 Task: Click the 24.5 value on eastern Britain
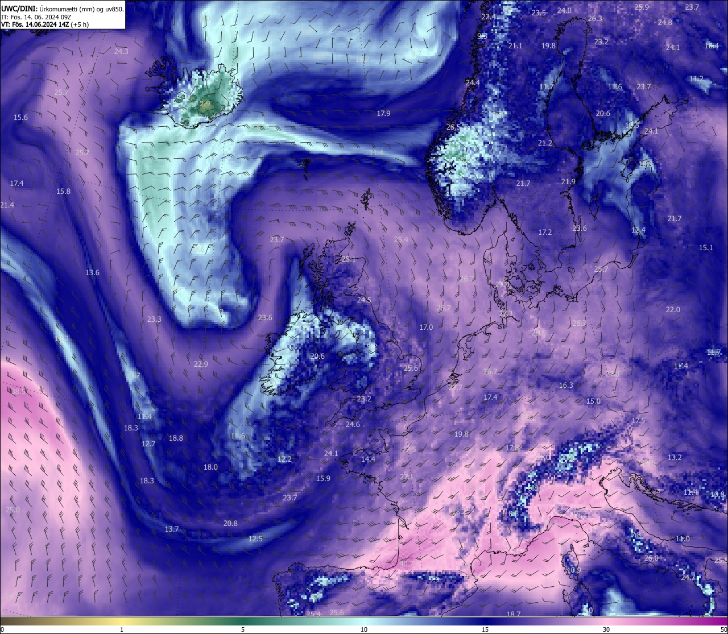coord(364,300)
